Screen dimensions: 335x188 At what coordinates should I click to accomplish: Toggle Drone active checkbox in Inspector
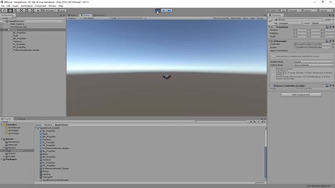276,20
